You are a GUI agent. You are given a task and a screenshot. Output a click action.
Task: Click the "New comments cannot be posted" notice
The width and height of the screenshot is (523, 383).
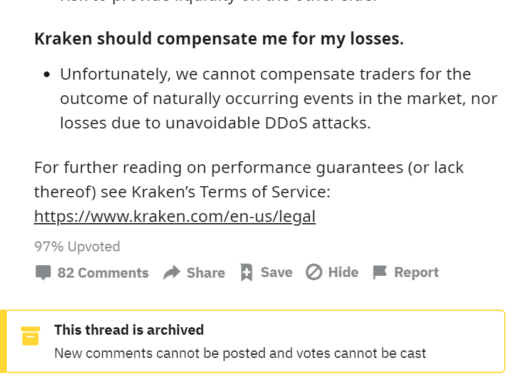(x=240, y=353)
